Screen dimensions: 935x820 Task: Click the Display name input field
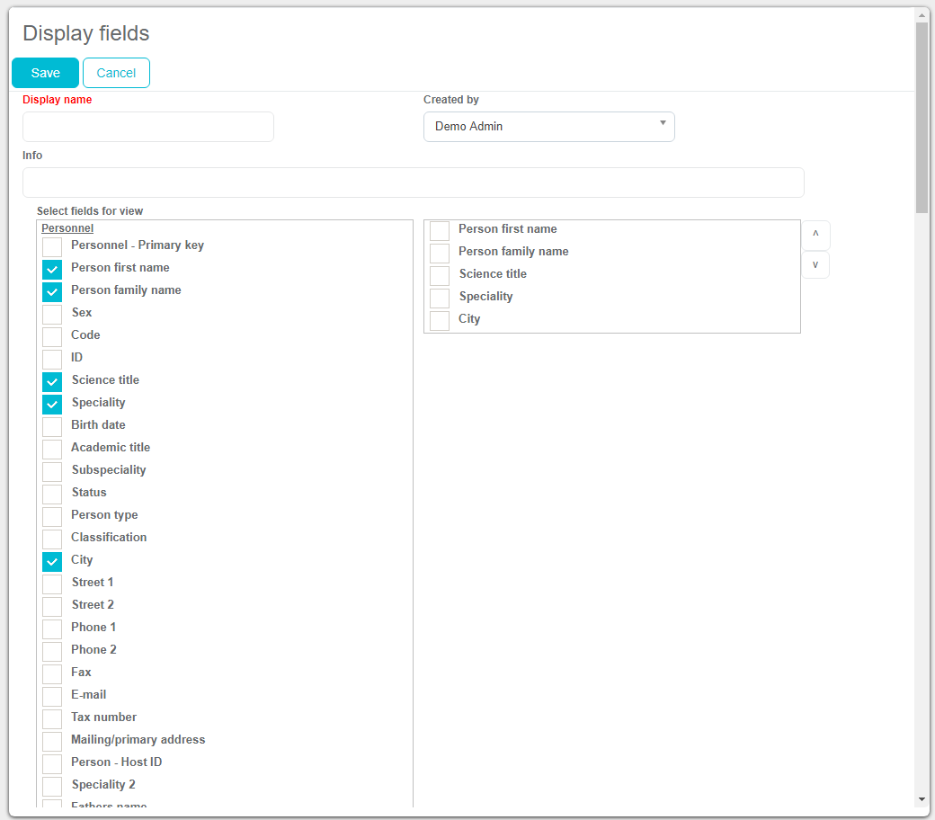[148, 127]
